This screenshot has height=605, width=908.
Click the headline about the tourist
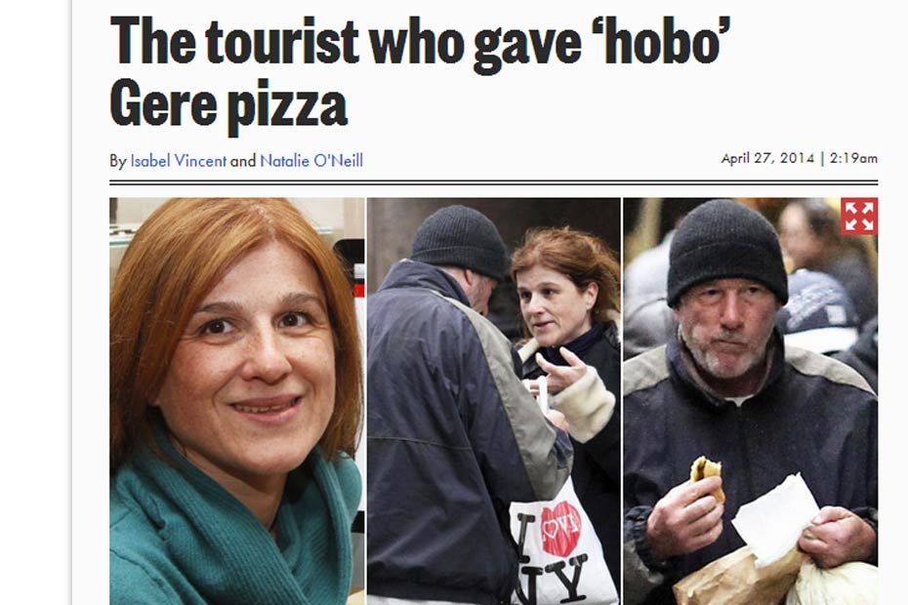tap(420, 72)
